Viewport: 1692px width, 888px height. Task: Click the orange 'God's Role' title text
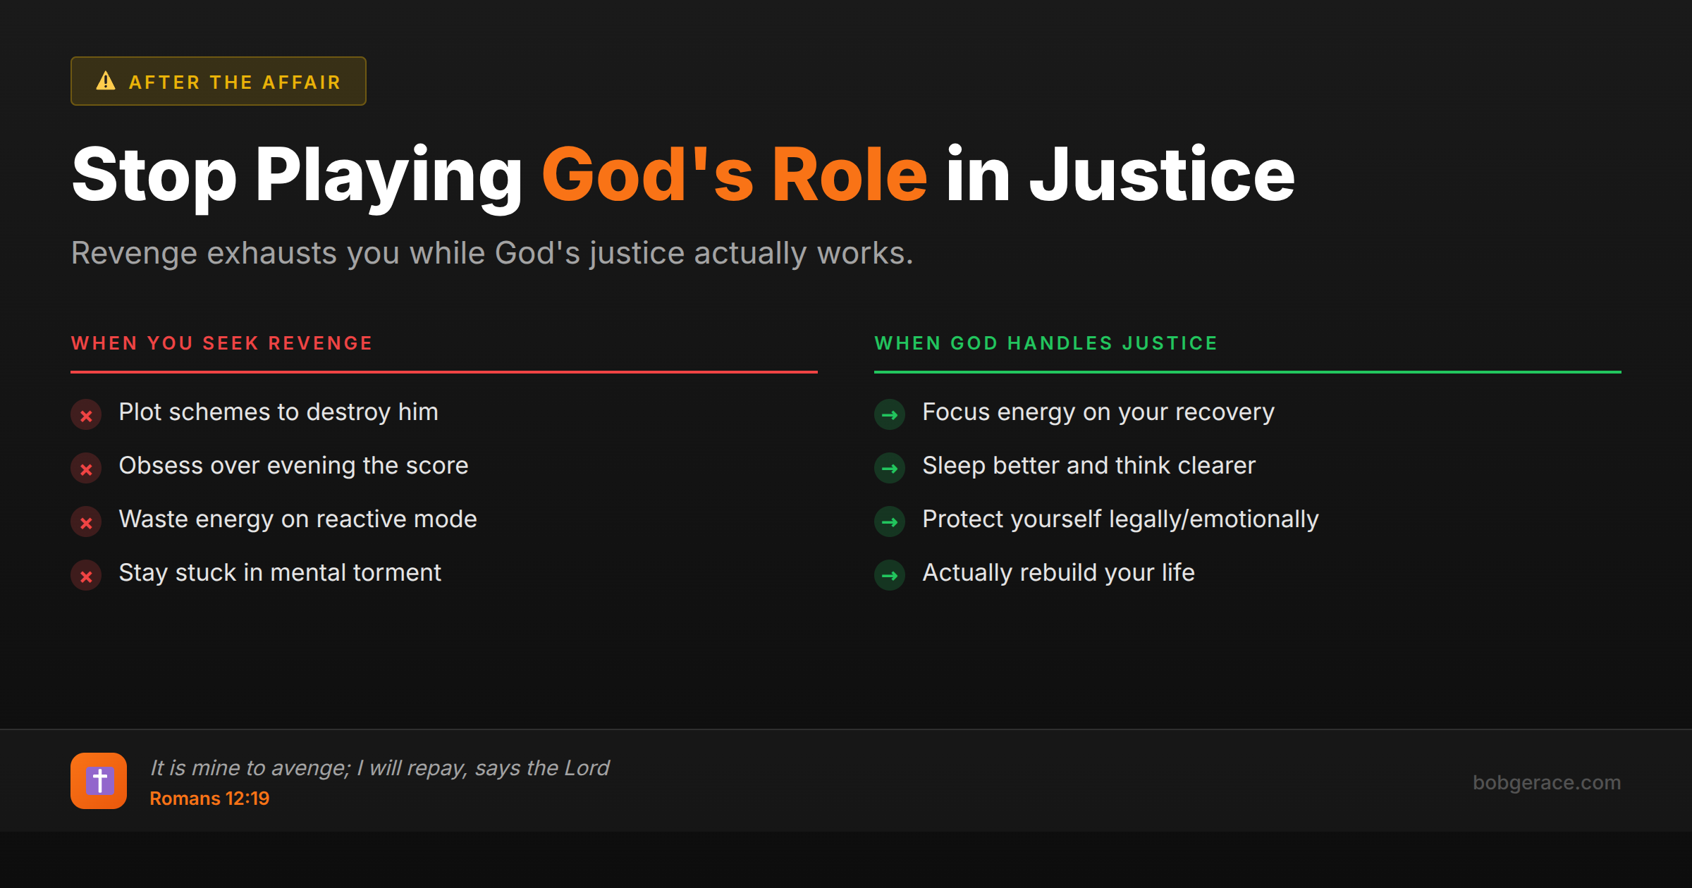(733, 175)
